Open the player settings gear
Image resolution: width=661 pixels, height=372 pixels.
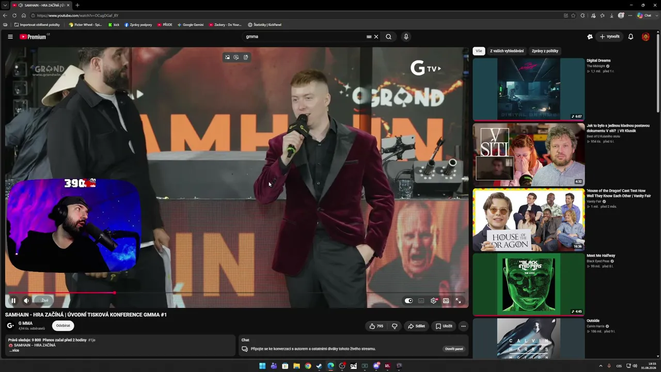tap(434, 301)
